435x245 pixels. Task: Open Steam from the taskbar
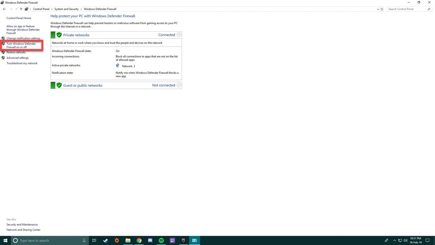[x=105, y=240]
